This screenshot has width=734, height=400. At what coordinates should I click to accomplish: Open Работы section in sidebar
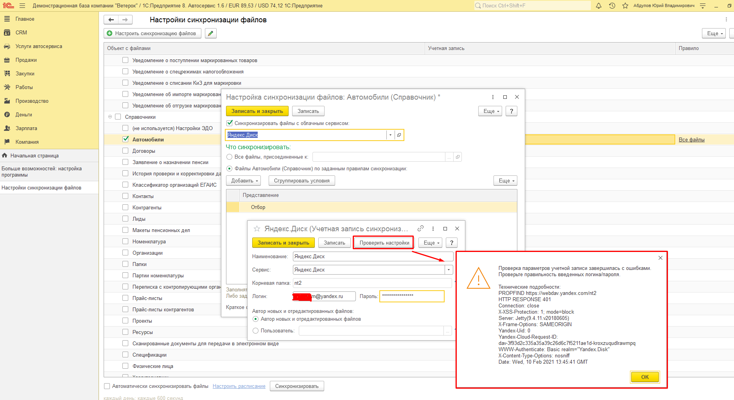(x=24, y=87)
